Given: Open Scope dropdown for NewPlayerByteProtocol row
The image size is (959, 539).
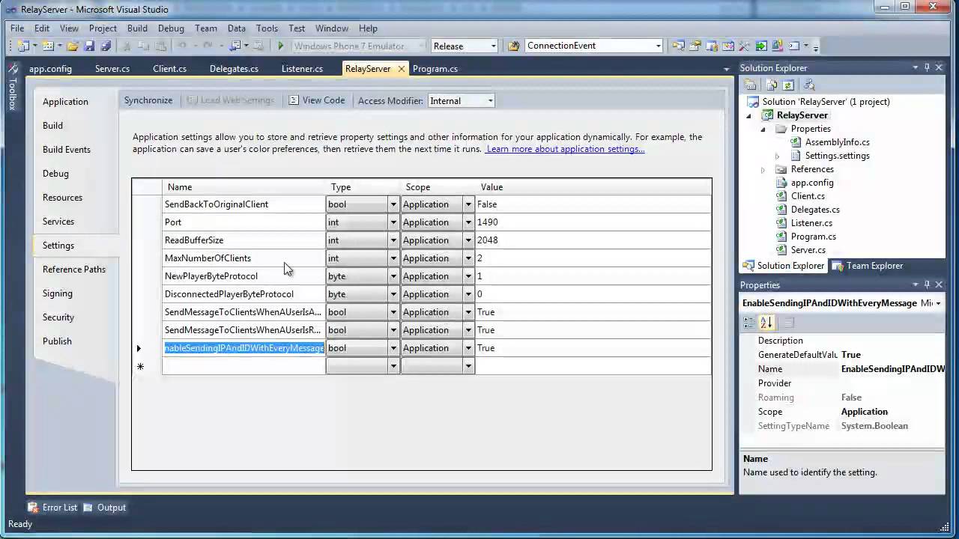Looking at the screenshot, I should 468,276.
